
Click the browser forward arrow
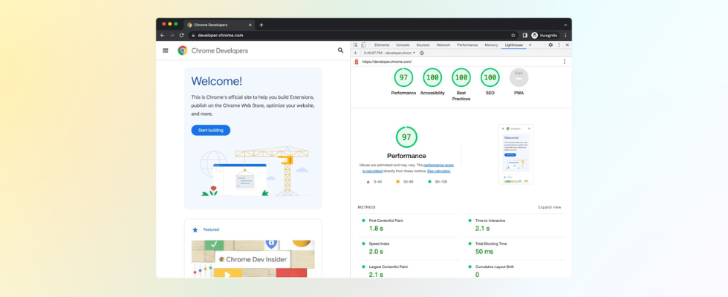(172, 36)
